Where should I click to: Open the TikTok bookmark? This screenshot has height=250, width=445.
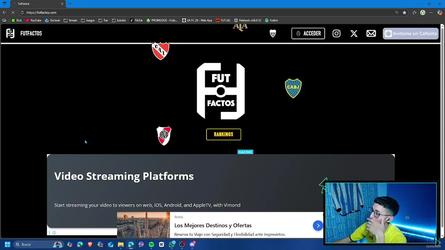(x=136, y=20)
